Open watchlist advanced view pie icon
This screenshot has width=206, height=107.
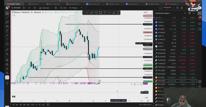(x=189, y=13)
